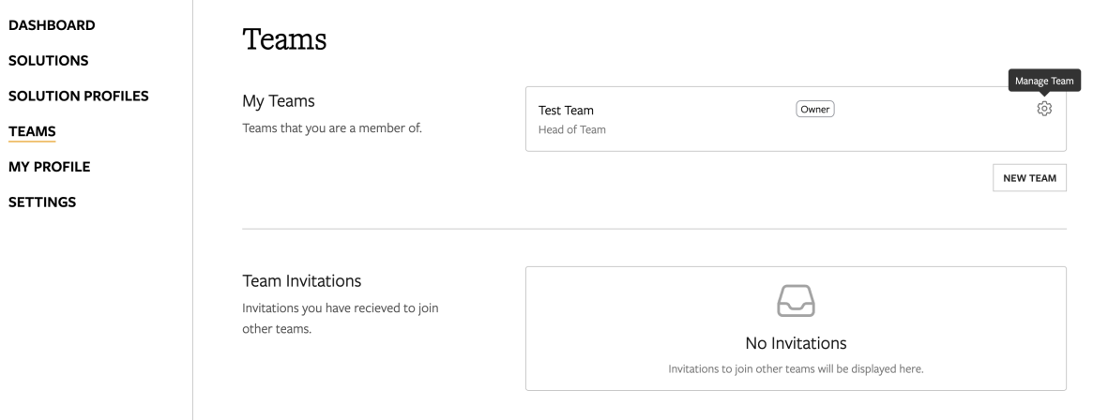Open the Manage Team gear icon
Viewport: 1093px width, 420px height.
[x=1044, y=110]
